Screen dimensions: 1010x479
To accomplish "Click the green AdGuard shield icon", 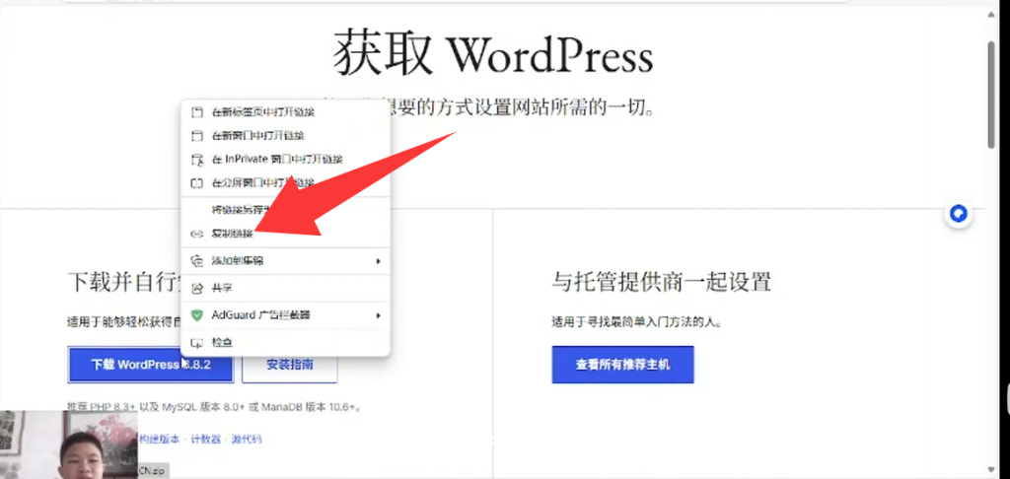I will coord(197,315).
